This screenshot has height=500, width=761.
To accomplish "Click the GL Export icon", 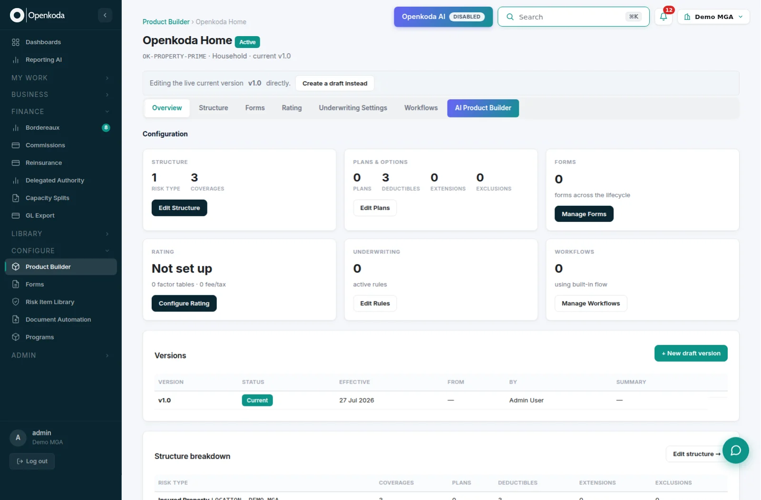I will 16,216.
